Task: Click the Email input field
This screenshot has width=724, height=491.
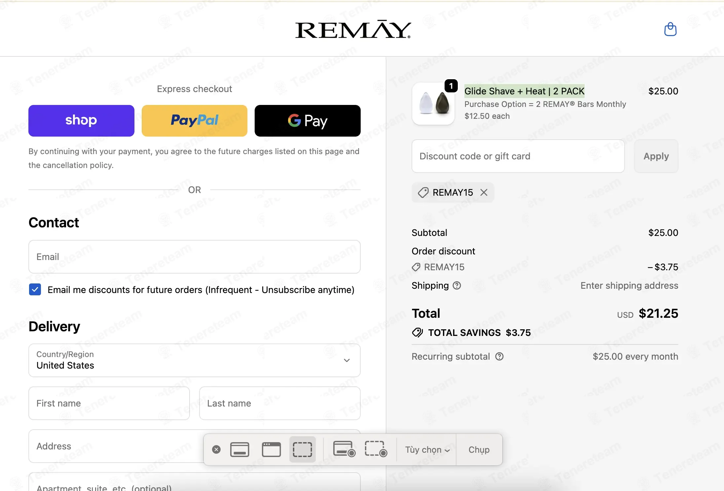Action: tap(195, 257)
